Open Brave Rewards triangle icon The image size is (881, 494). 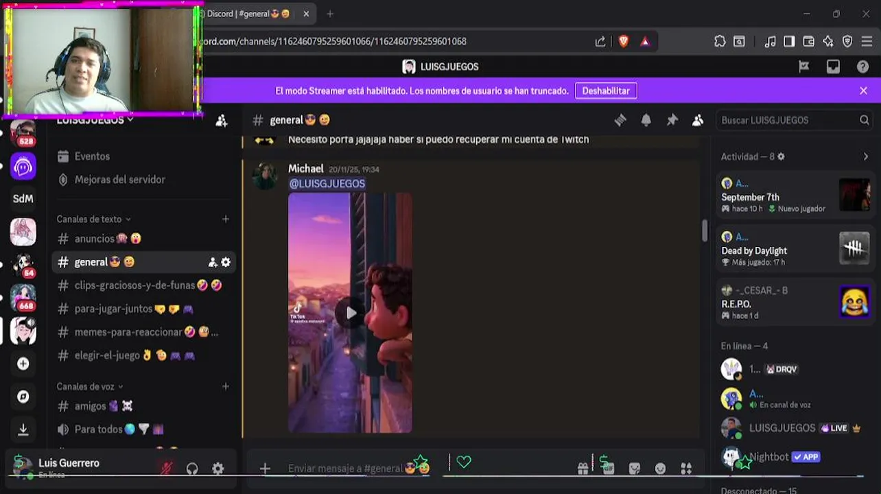(x=645, y=41)
